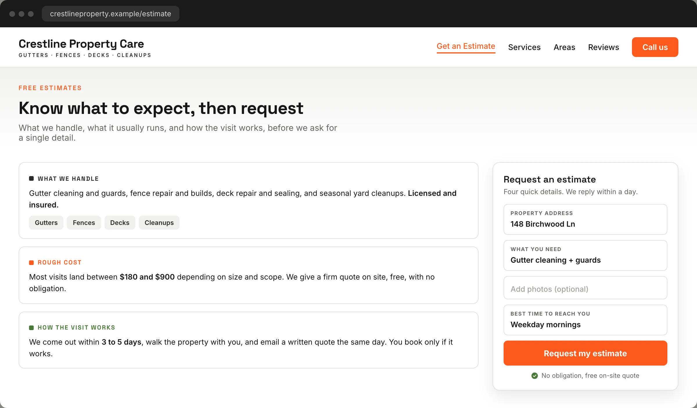Click 'Four quick details. We reply within a day.'
This screenshot has width=697, height=408.
(570, 192)
